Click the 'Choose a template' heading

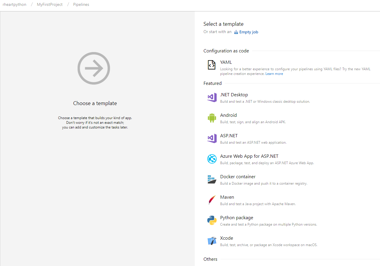click(x=95, y=103)
